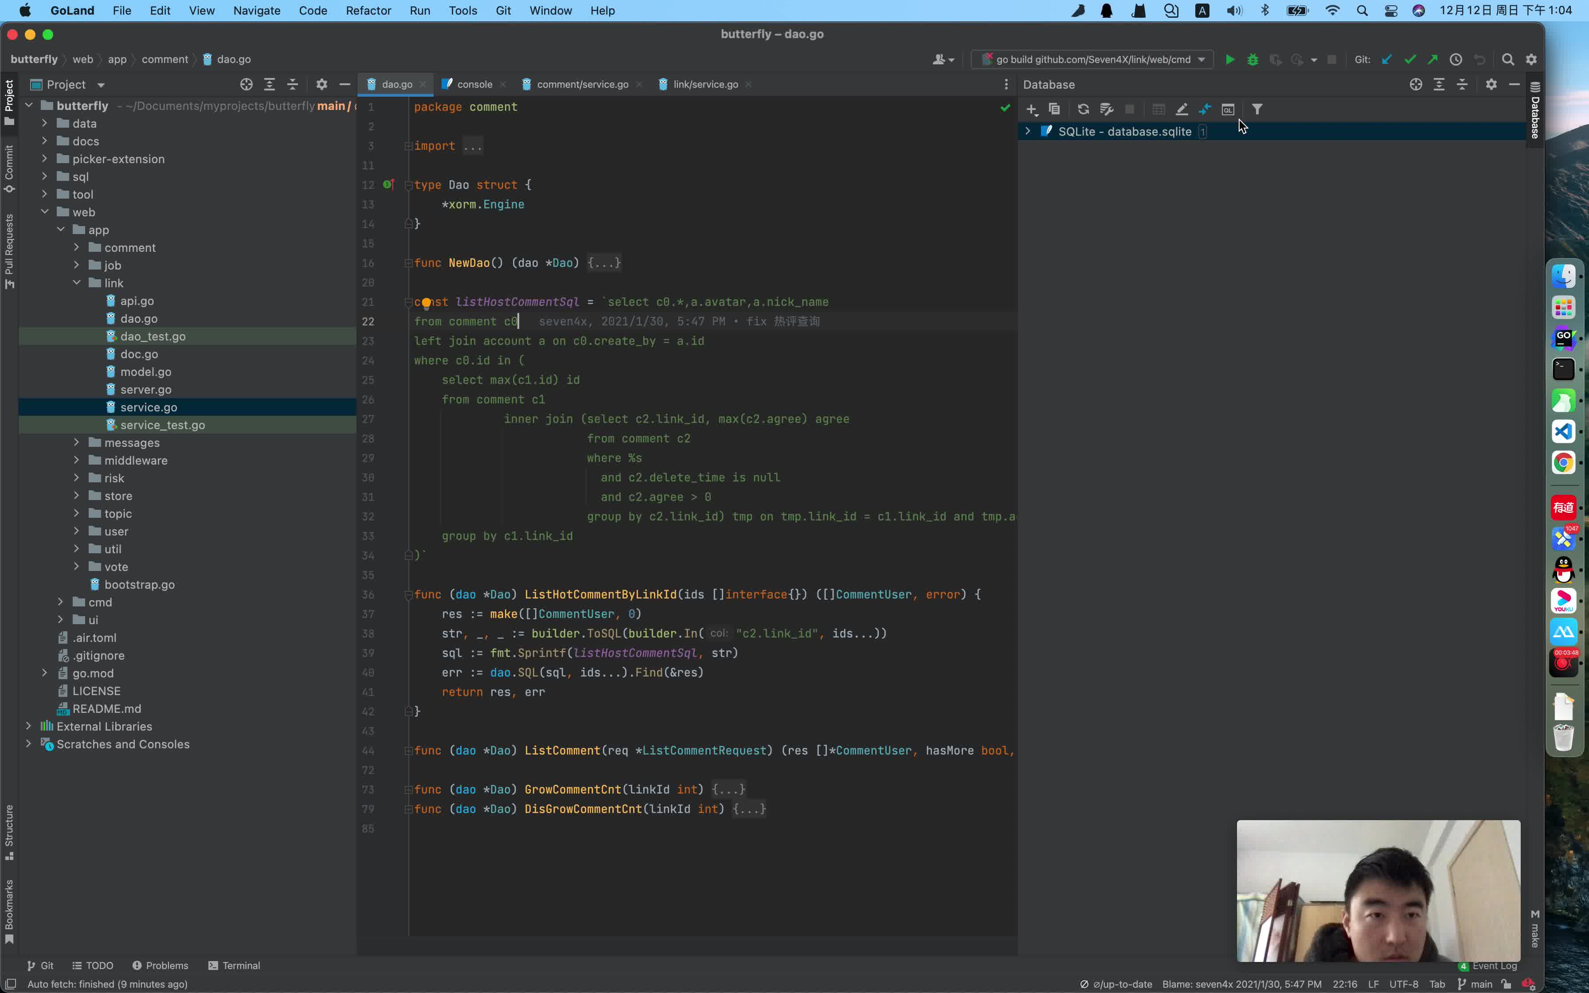Run the go build configuration
The height and width of the screenshot is (993, 1589).
pos(1229,60)
